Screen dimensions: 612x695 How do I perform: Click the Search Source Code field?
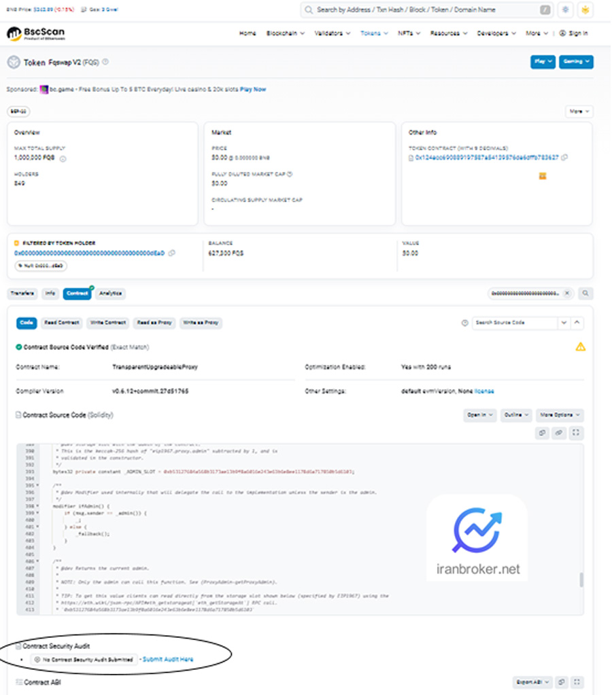(x=515, y=323)
